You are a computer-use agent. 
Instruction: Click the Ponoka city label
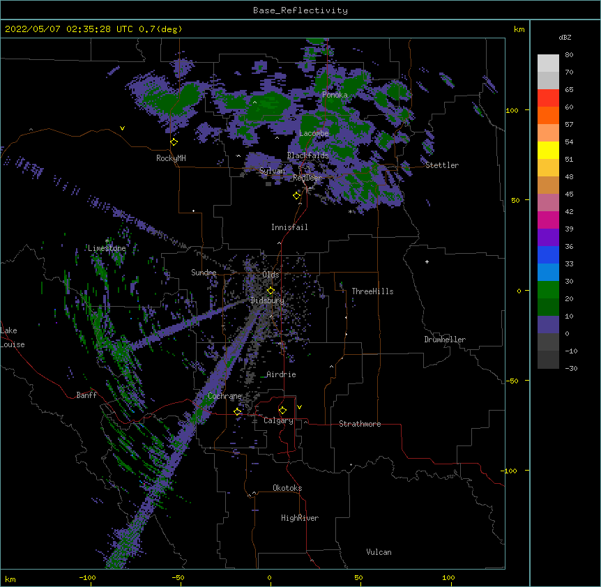[335, 95]
